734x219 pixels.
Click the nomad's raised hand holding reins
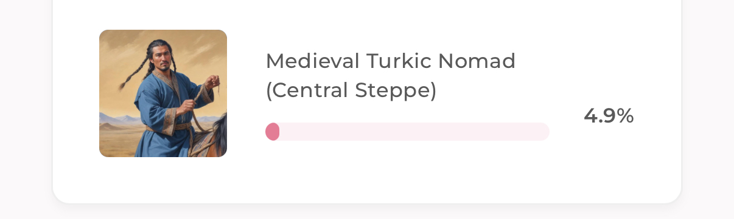tap(211, 82)
